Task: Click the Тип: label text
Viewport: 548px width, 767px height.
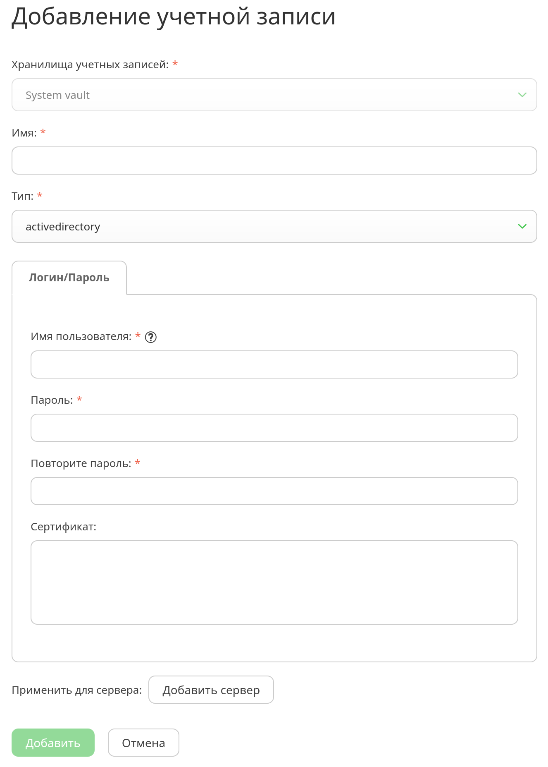Action: 22,196
